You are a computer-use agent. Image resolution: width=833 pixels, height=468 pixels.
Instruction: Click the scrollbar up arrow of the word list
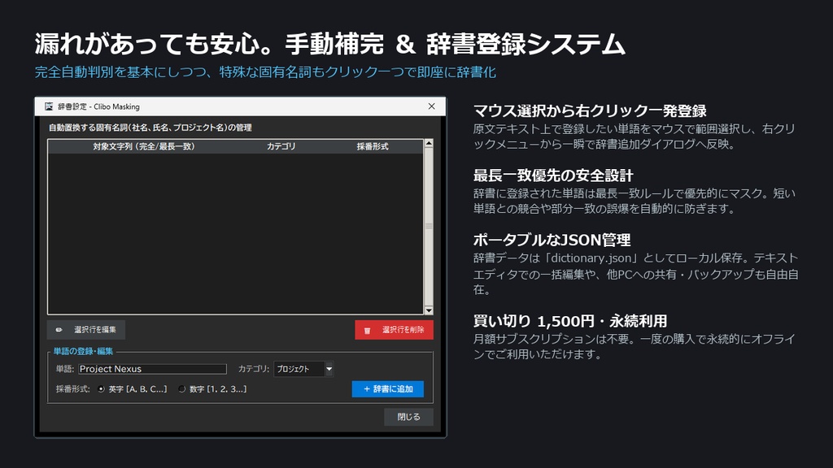(x=428, y=143)
